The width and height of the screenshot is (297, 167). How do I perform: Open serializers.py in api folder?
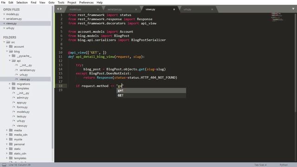click(27, 70)
